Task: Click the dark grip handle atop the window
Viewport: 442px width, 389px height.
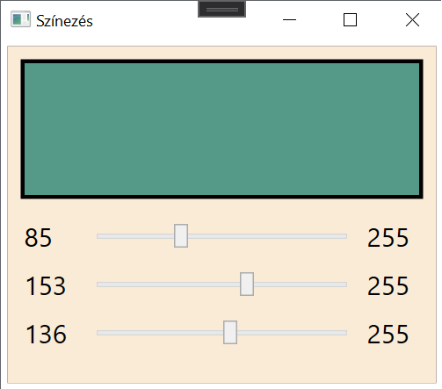Action: 221,9
